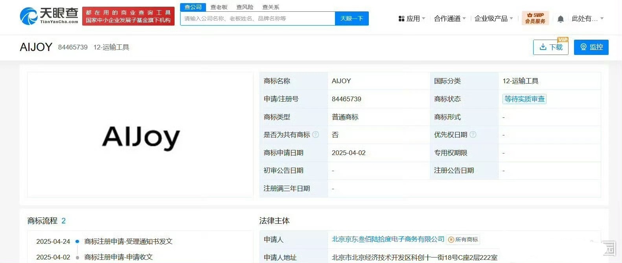
Task: Click the notification bell icon
Action: click(561, 19)
